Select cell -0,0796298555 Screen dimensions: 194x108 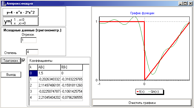(72, 98)
